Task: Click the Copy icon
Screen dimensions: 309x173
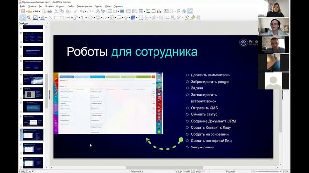Action: 62,12
